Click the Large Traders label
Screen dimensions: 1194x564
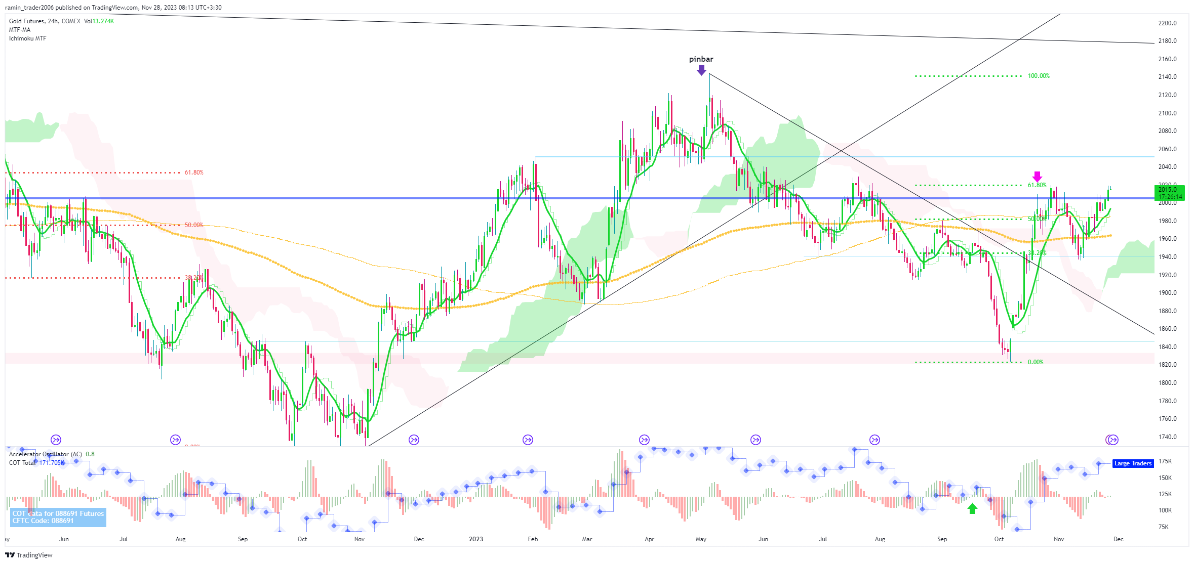[1133, 463]
